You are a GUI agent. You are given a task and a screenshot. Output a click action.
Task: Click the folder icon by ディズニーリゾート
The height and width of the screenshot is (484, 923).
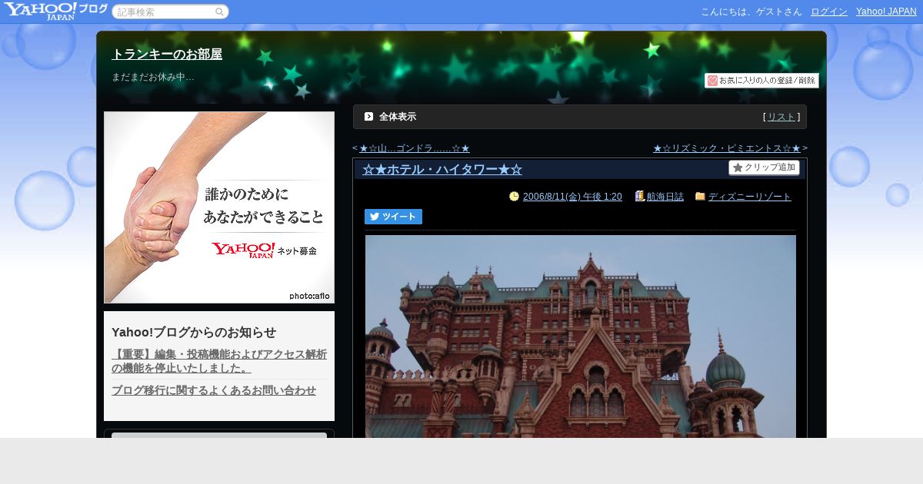coord(700,197)
